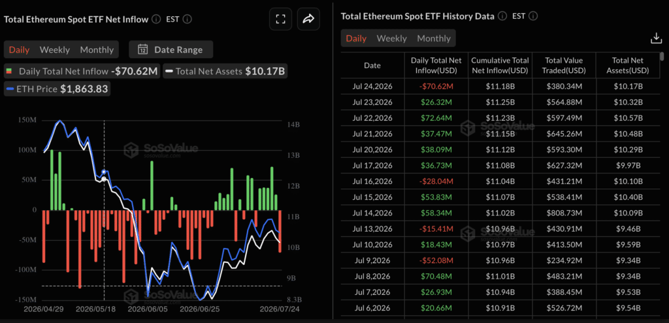Image resolution: width=669 pixels, height=323 pixels.
Task: Click the Jul 21,2026 date cell
Action: (372, 134)
